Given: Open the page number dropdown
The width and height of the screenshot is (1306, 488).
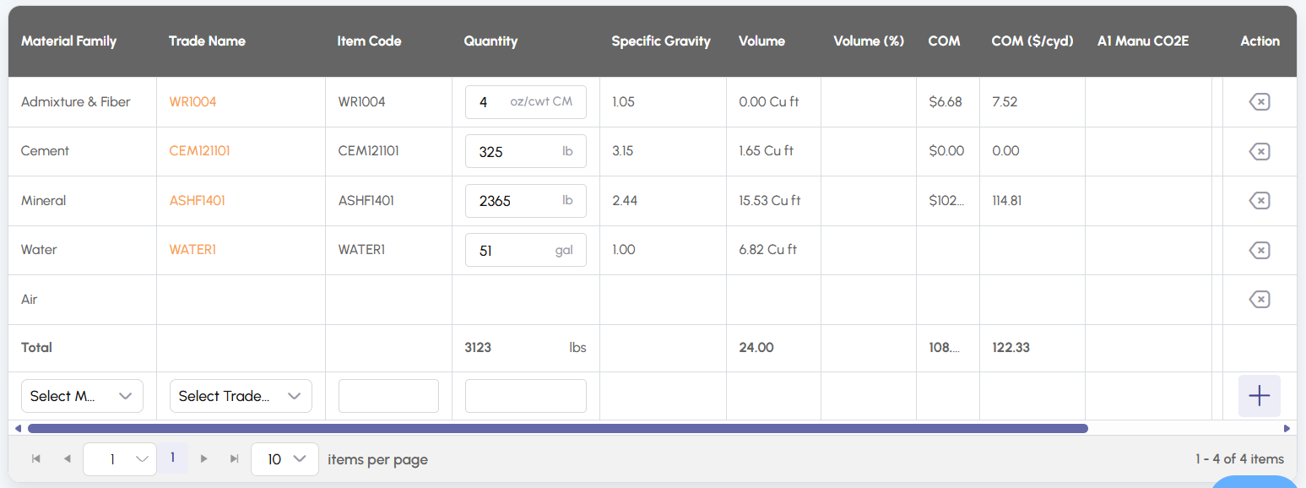Looking at the screenshot, I should coord(120,459).
